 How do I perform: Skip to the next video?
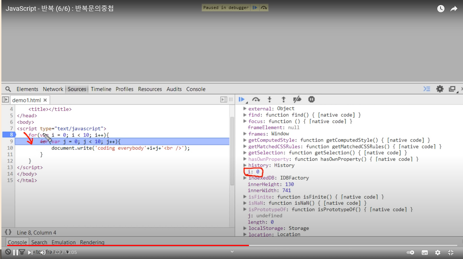[30, 252]
